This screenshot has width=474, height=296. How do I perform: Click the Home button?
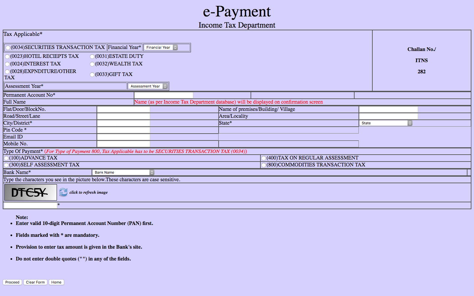(x=56, y=282)
